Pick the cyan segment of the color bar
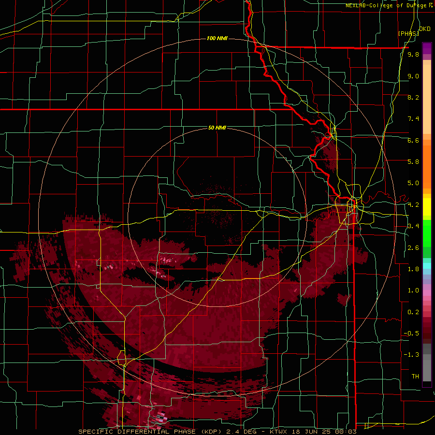The image size is (435, 435). click(x=427, y=266)
